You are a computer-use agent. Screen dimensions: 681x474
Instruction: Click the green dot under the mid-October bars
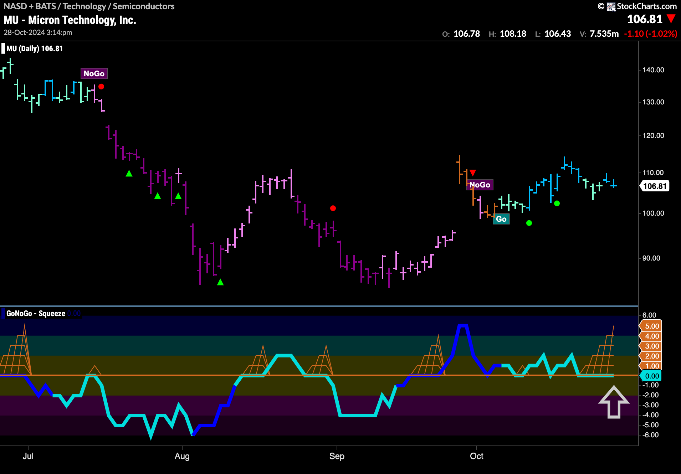pyautogui.click(x=557, y=203)
